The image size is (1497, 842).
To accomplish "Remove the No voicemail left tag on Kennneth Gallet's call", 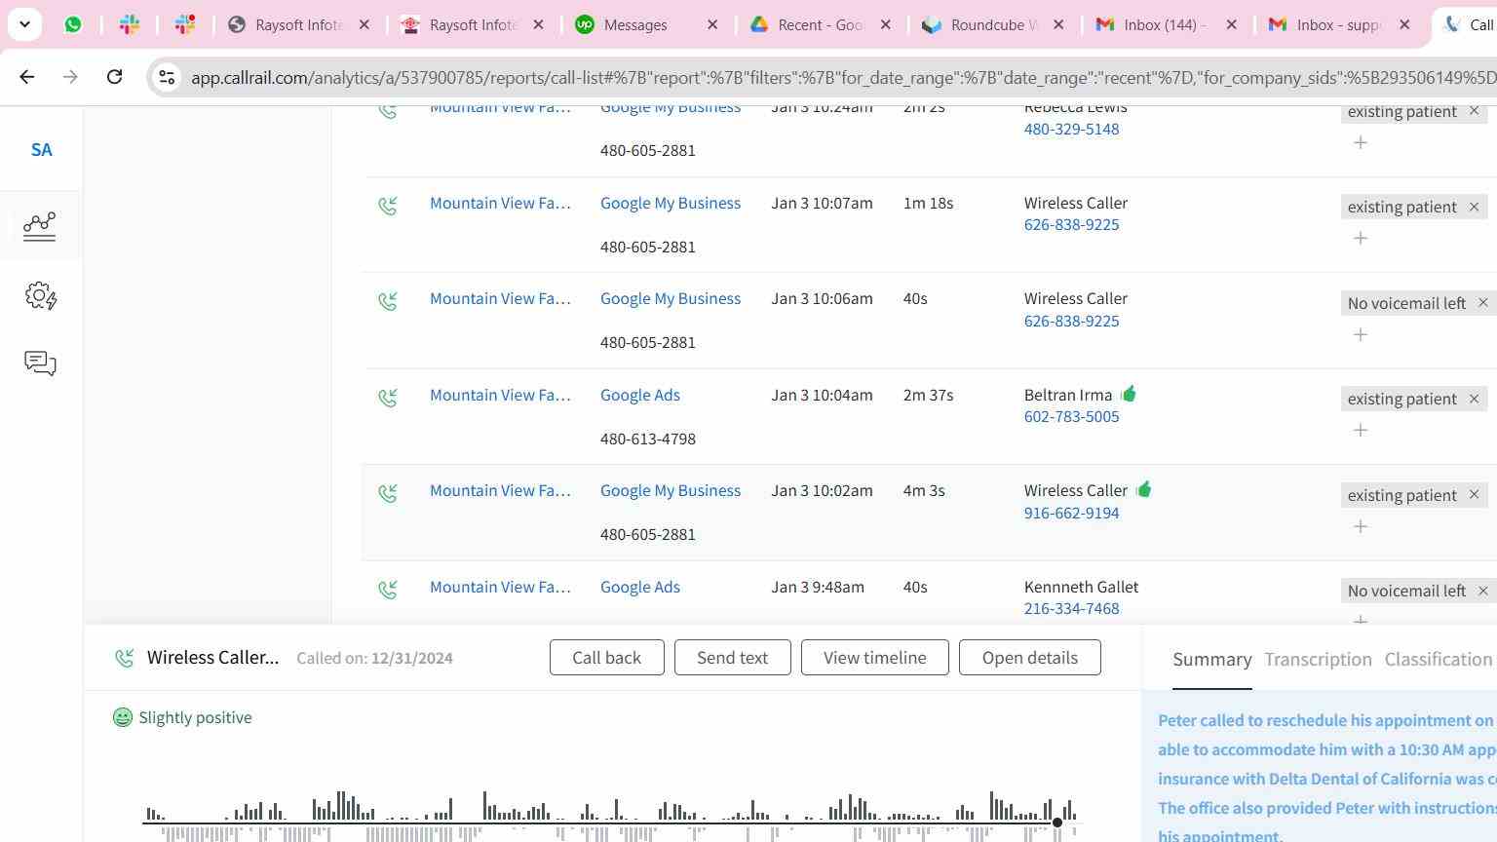I will tap(1483, 591).
